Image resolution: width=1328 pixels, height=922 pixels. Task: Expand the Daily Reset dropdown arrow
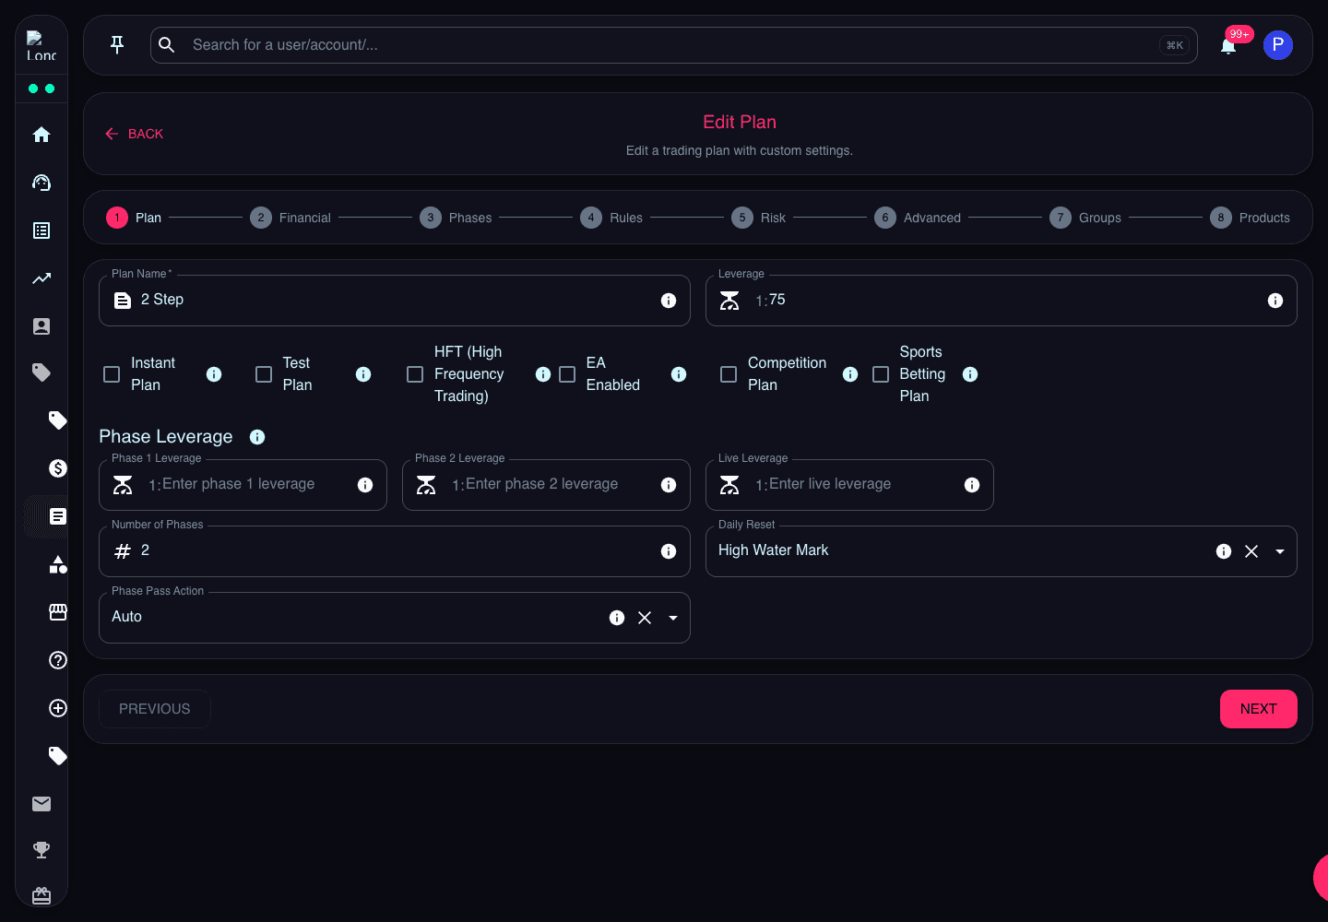click(1280, 551)
